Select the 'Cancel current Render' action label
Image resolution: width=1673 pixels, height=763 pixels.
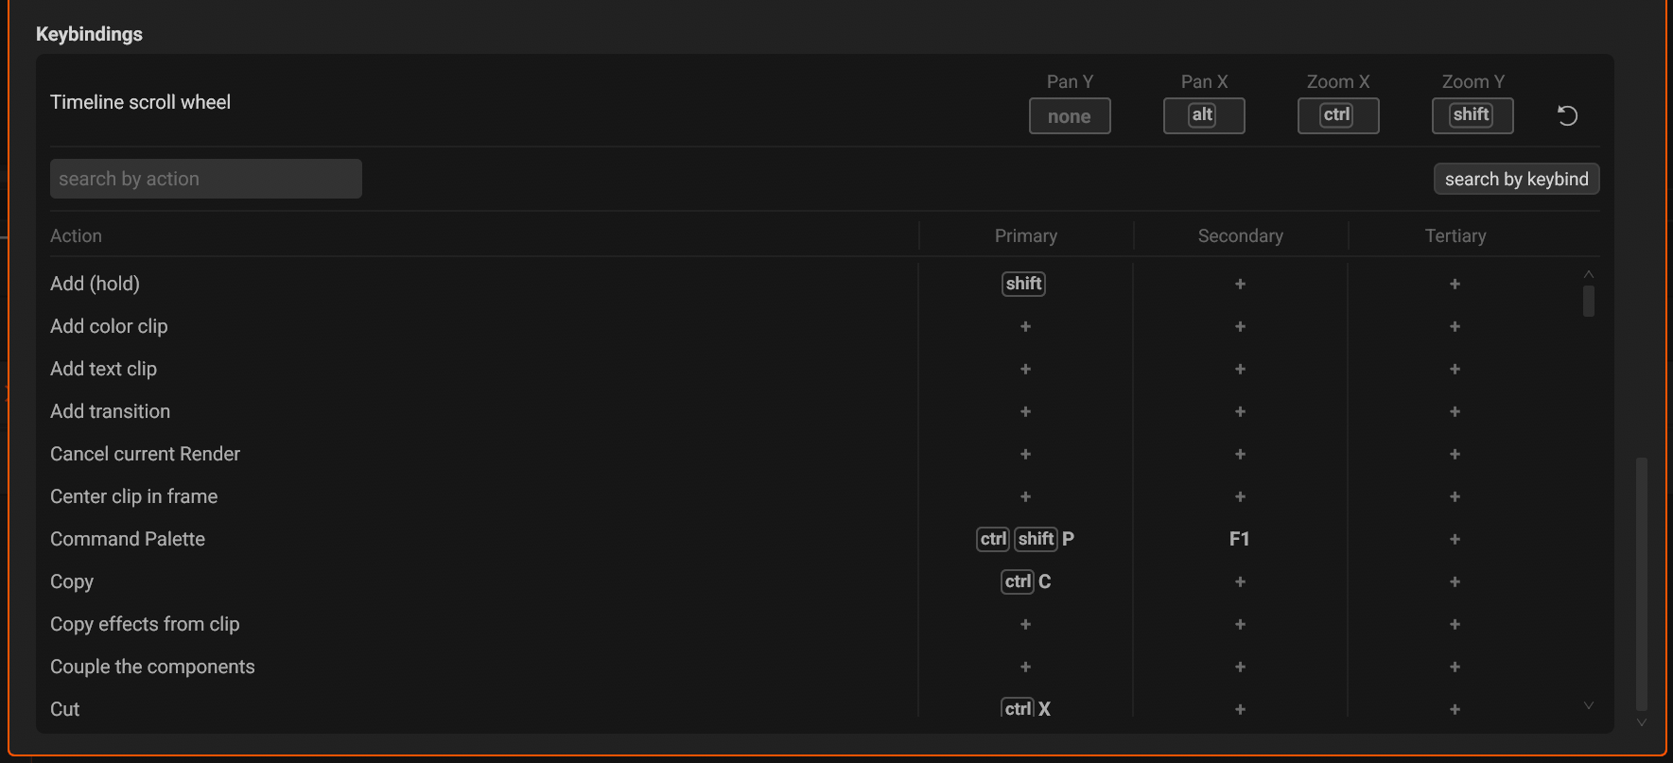[145, 454]
